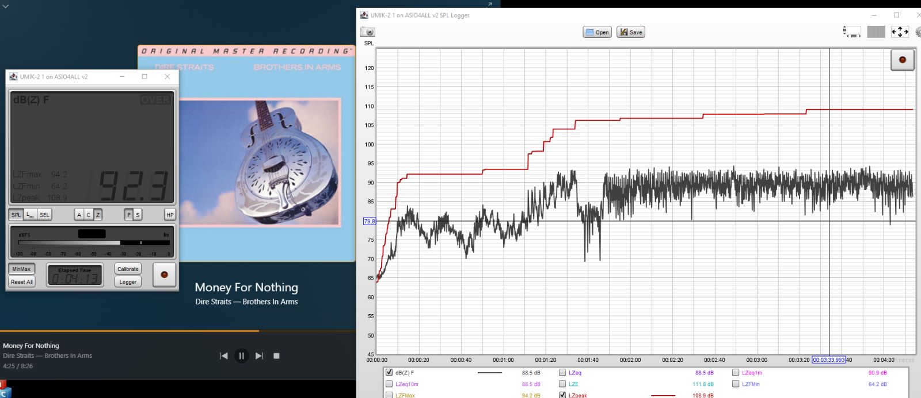Image resolution: width=921 pixels, height=398 pixels.
Task: Toggle the record button in the SPL Logger graph
Action: click(903, 60)
